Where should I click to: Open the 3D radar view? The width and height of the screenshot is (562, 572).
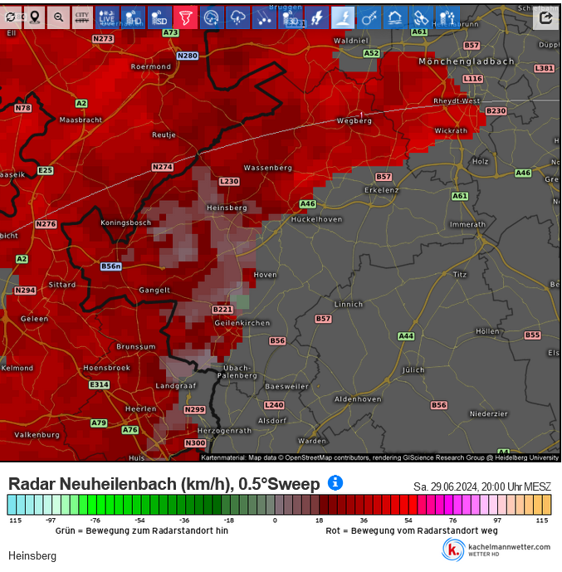(x=291, y=17)
